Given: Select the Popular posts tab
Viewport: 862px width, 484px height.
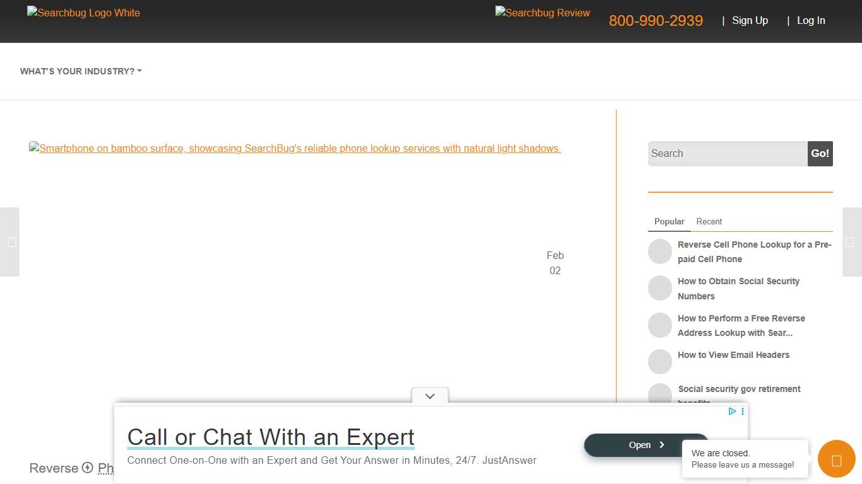Looking at the screenshot, I should 669,222.
